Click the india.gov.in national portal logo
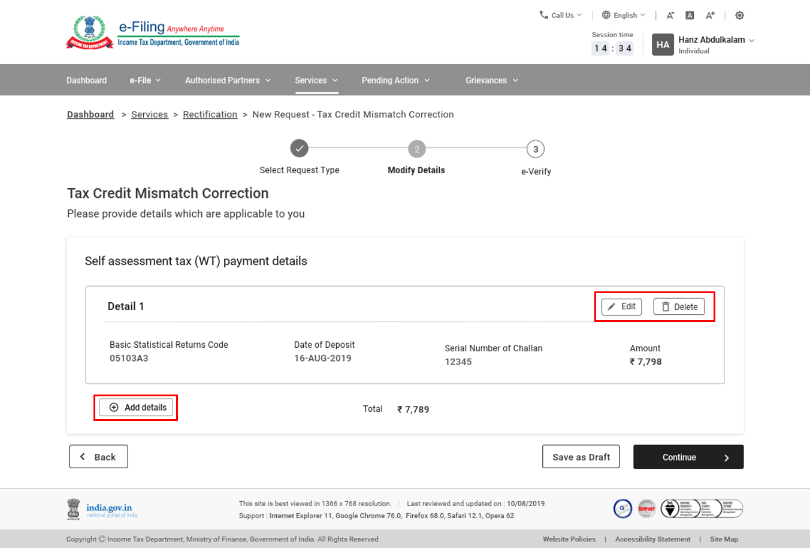 (102, 509)
